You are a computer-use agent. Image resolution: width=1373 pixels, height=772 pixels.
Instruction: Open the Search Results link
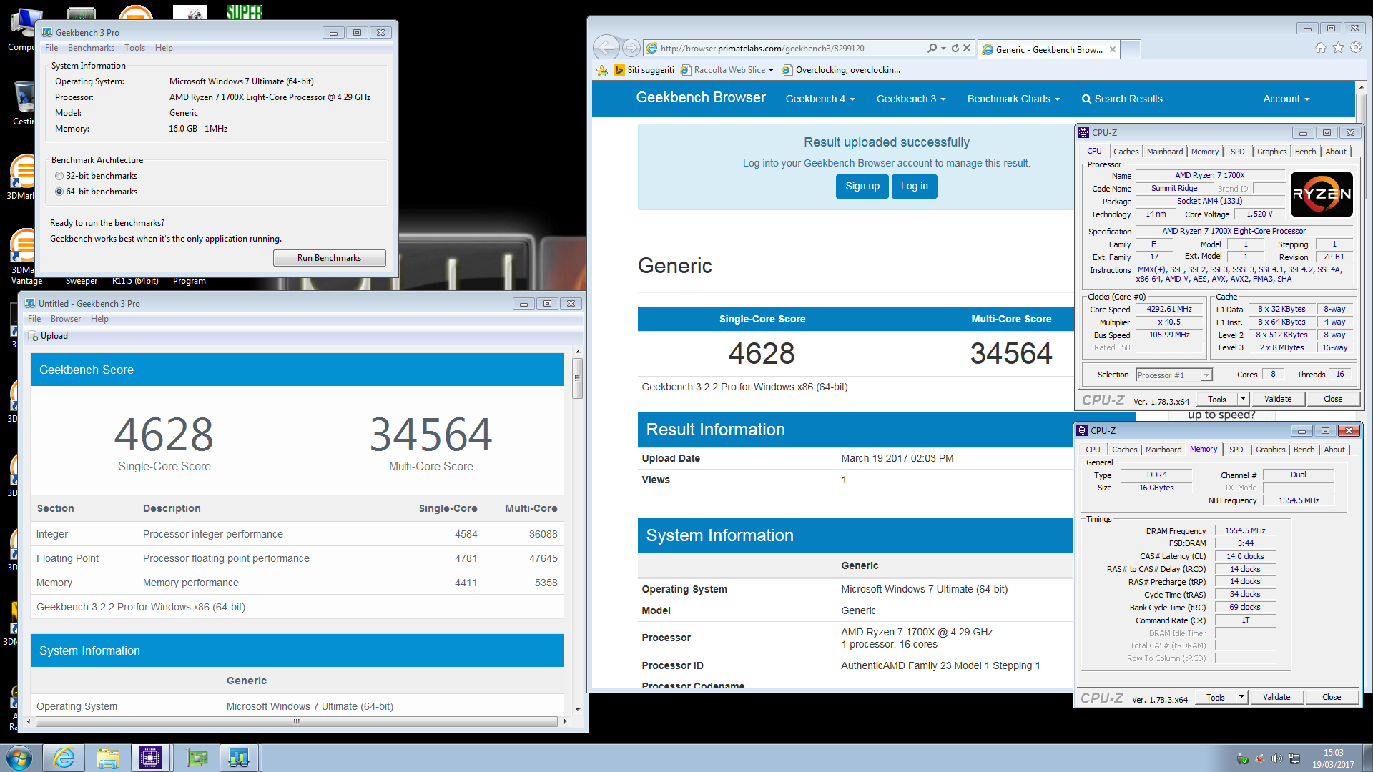click(x=1122, y=99)
